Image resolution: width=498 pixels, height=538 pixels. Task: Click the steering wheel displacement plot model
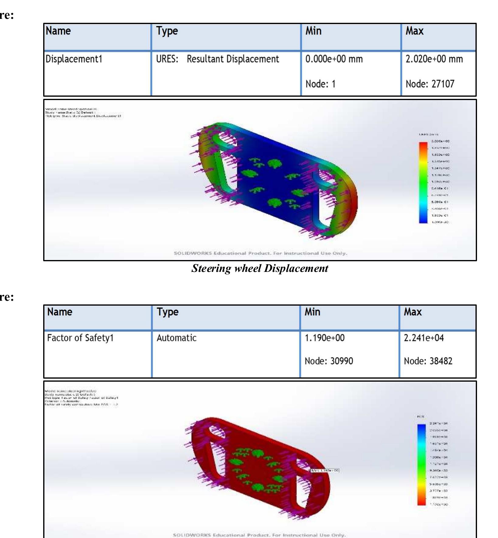(274, 180)
